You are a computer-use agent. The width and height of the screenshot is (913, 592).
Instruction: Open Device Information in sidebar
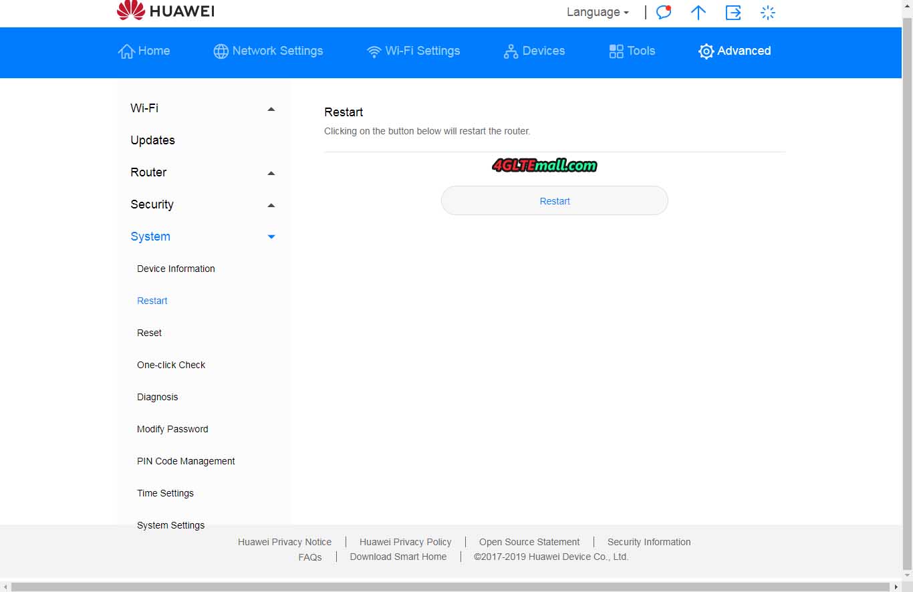click(x=176, y=269)
